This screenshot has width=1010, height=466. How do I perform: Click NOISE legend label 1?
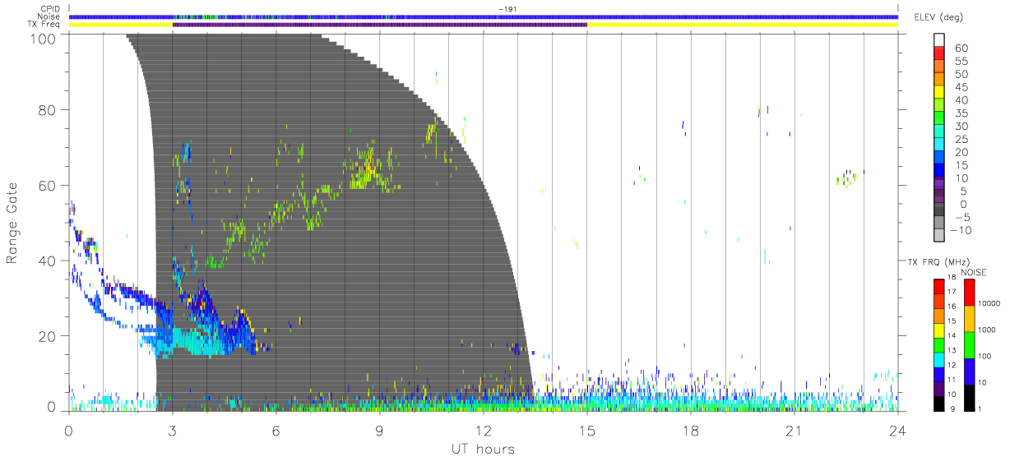[981, 408]
